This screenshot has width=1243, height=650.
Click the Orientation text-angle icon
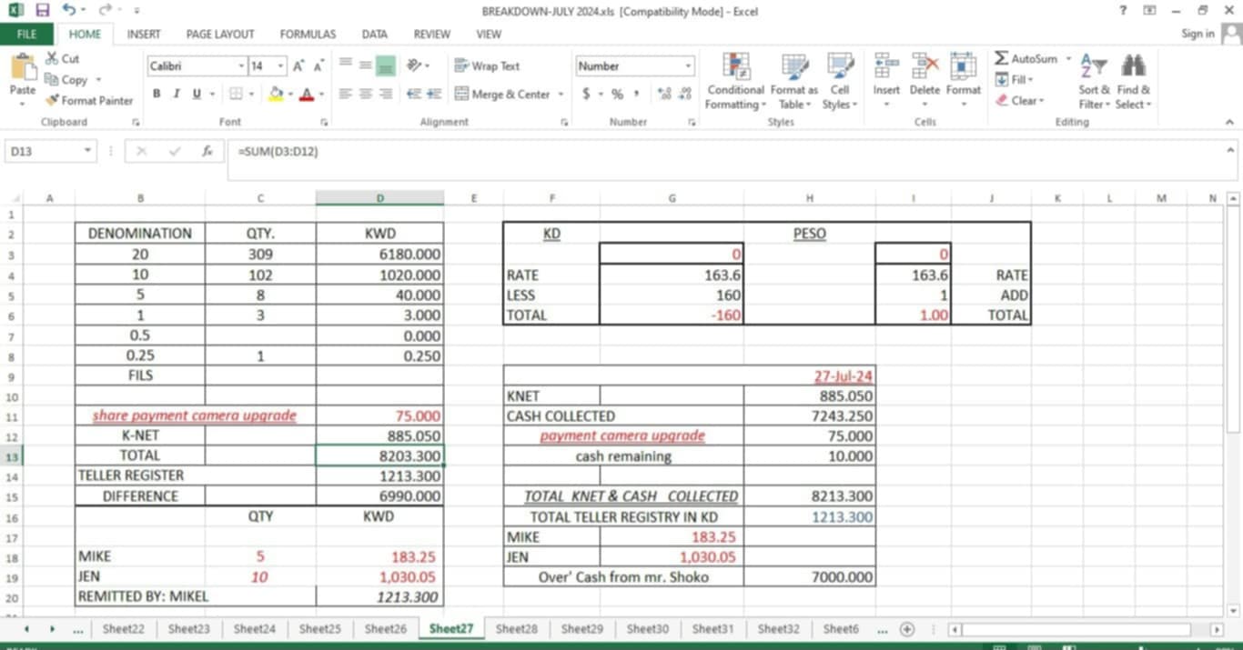point(415,66)
